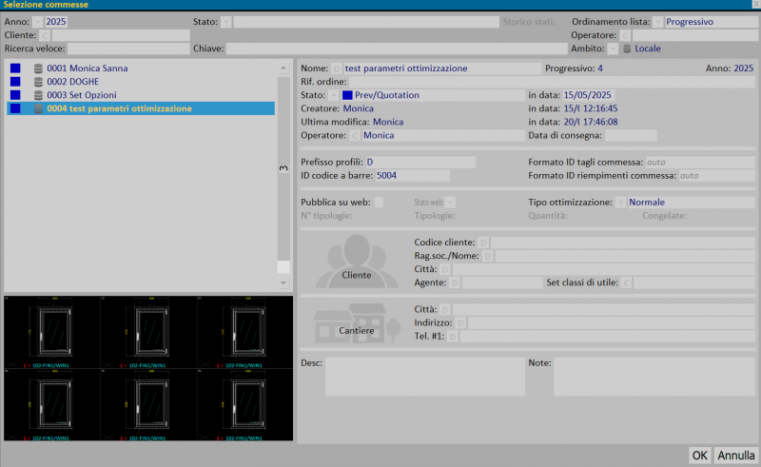Screen dimensions: 761x467
Task: Click the D button beside Indirizzo
Action: pos(460,322)
